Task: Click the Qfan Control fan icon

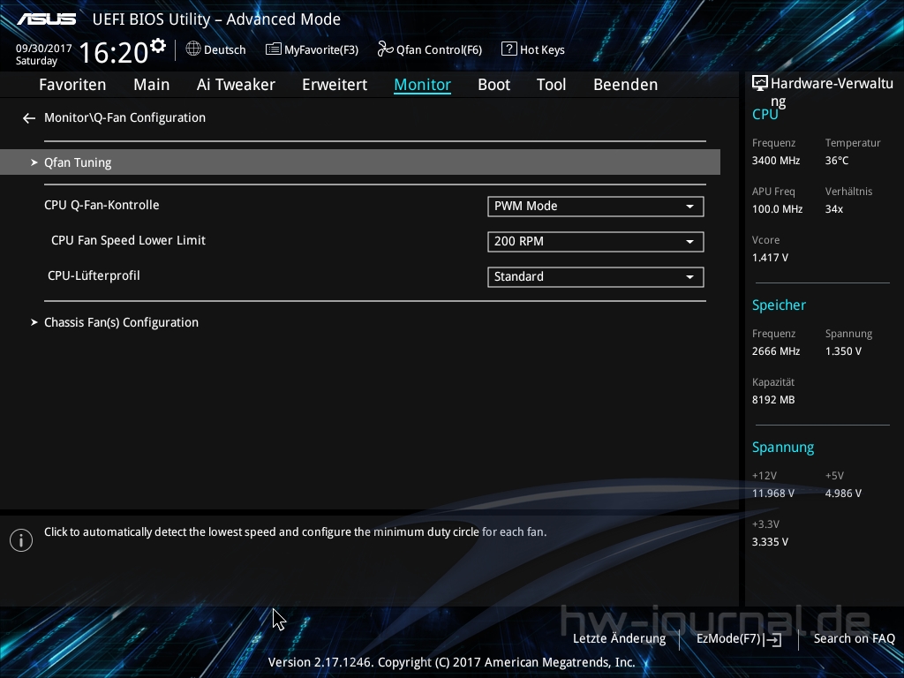Action: 385,49
